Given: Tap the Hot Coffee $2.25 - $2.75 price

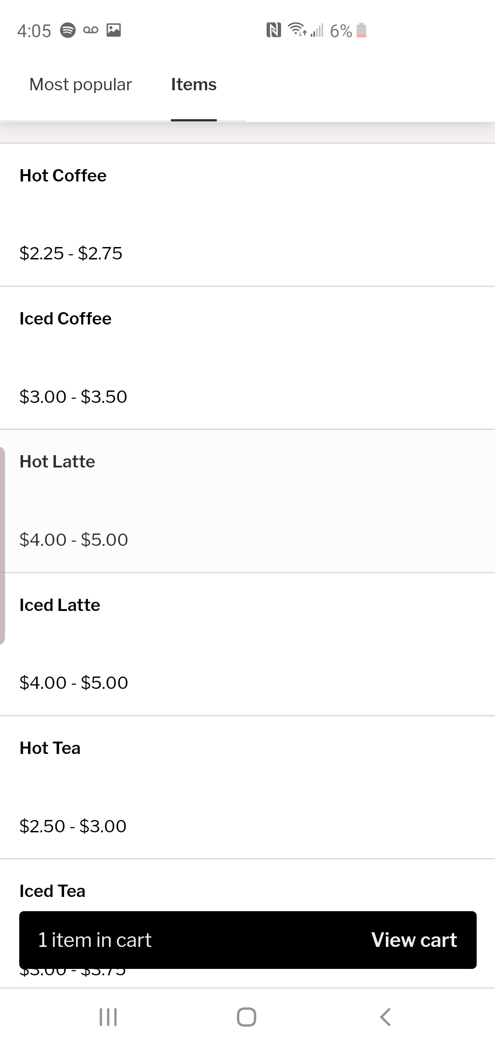Looking at the screenshot, I should click(71, 253).
